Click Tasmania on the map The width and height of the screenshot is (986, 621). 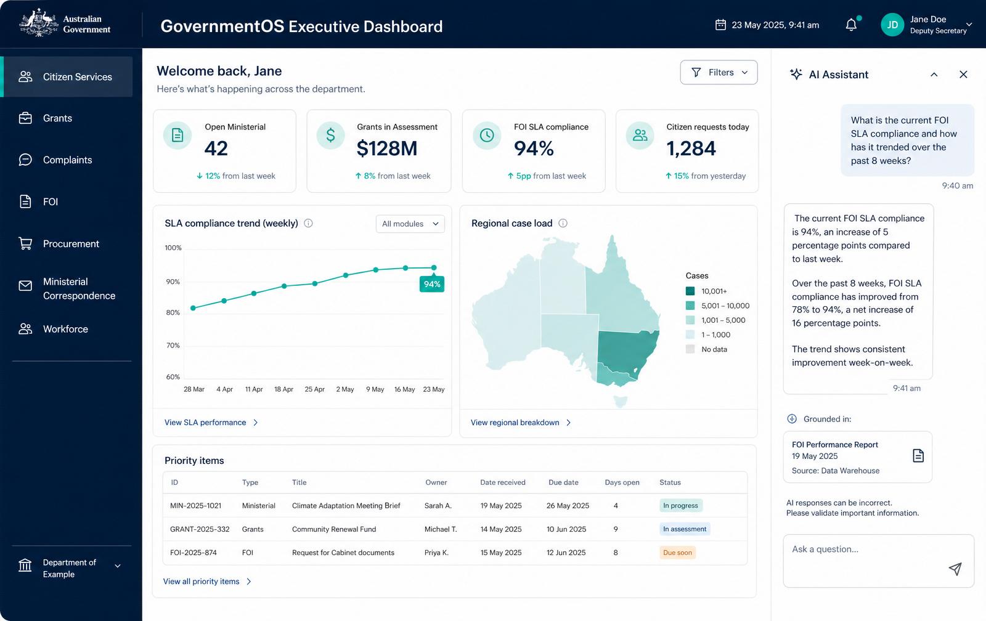click(x=621, y=402)
